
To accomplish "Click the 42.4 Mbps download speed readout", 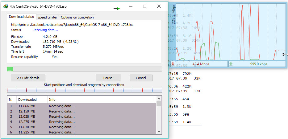I will coord(201,64).
